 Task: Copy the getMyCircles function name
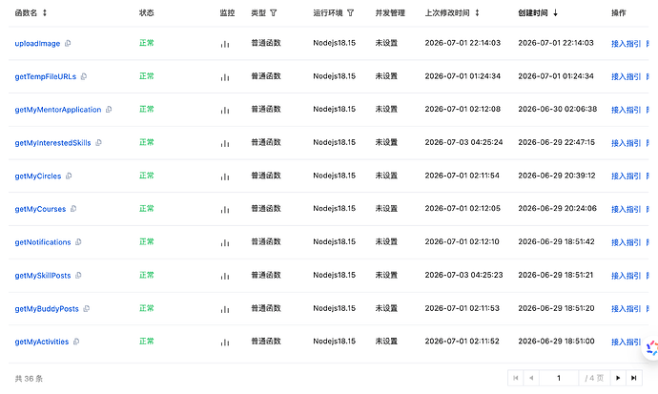click(x=69, y=176)
